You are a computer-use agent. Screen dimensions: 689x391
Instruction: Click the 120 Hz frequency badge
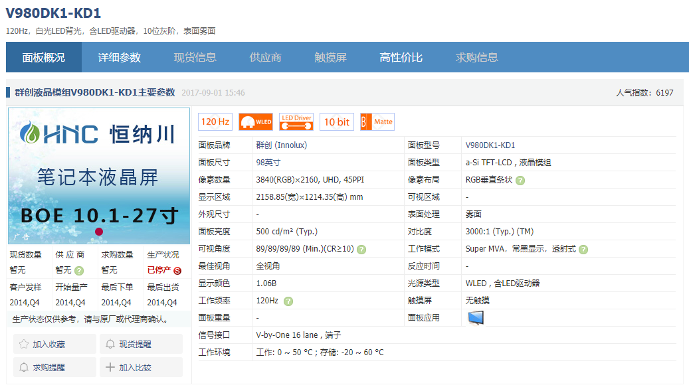(x=215, y=121)
